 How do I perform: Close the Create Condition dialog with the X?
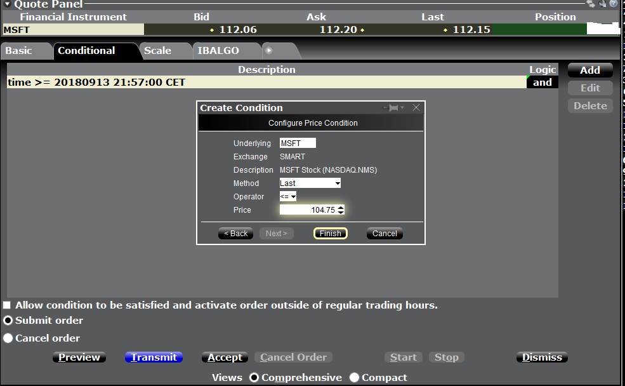[416, 108]
